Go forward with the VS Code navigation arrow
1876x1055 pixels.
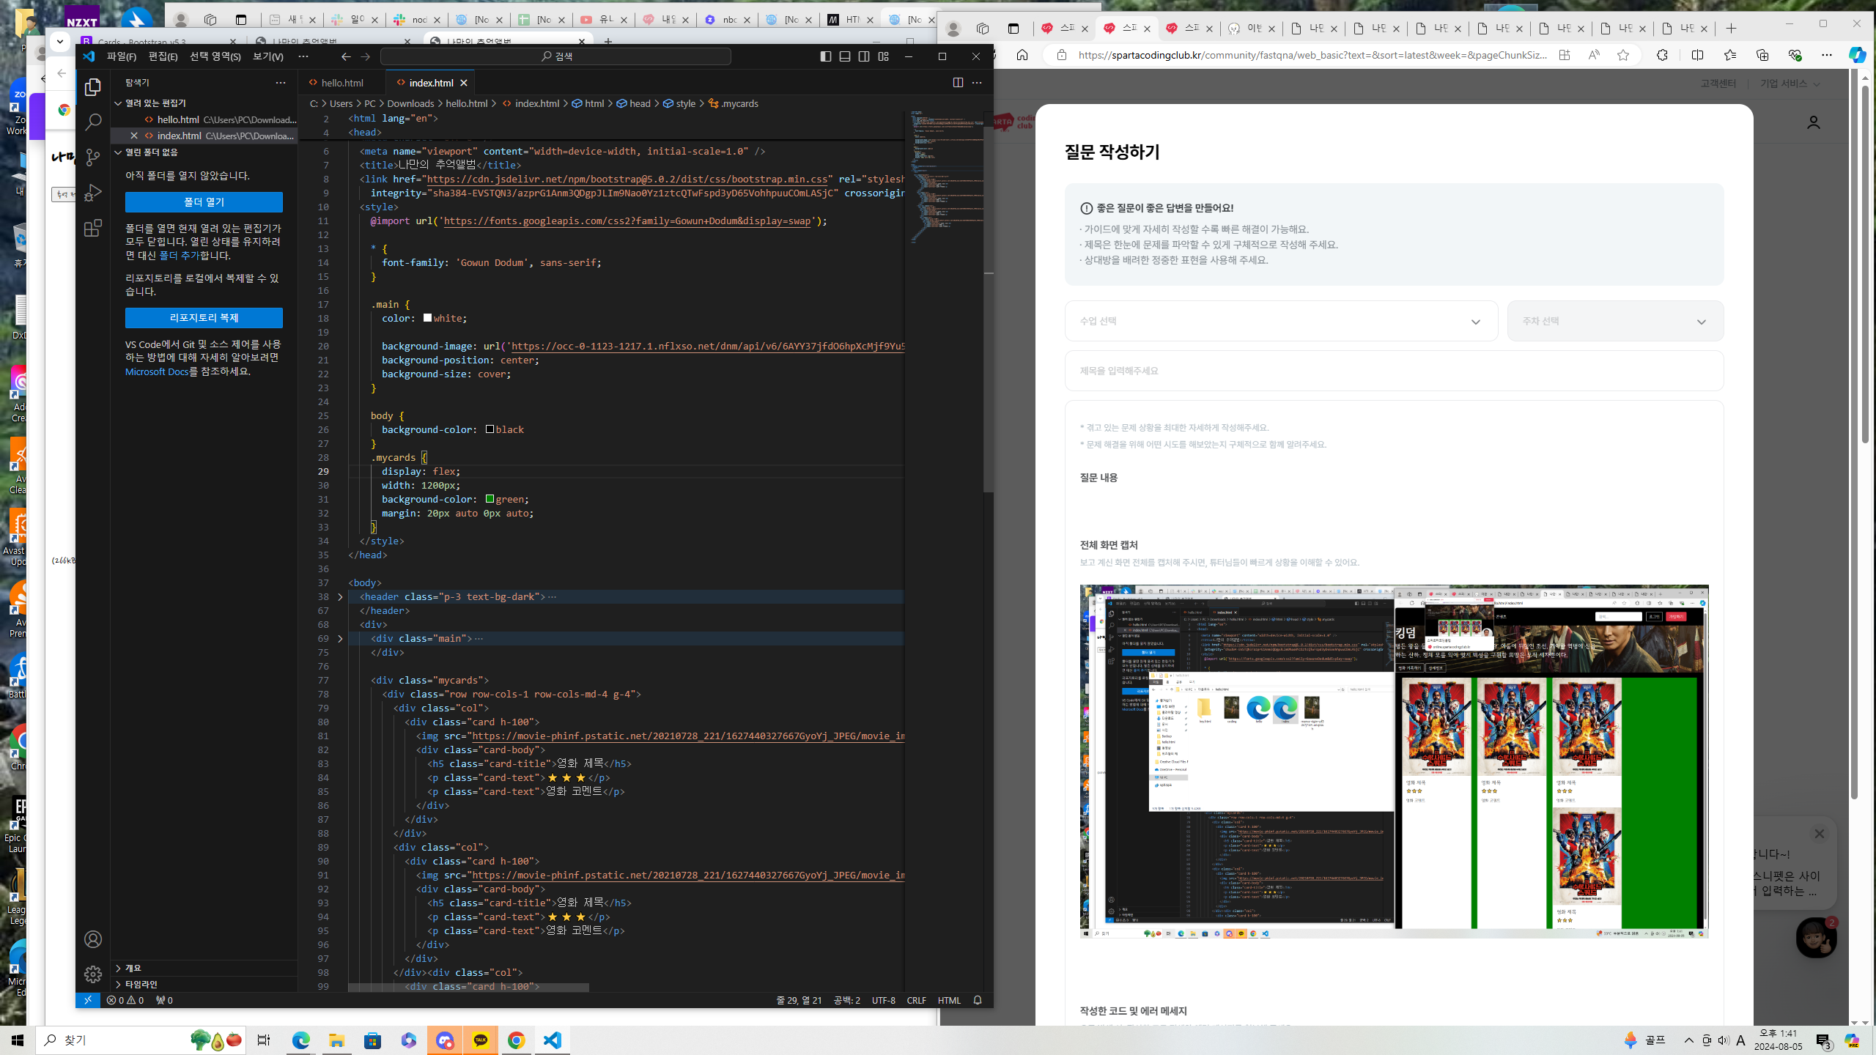click(366, 56)
